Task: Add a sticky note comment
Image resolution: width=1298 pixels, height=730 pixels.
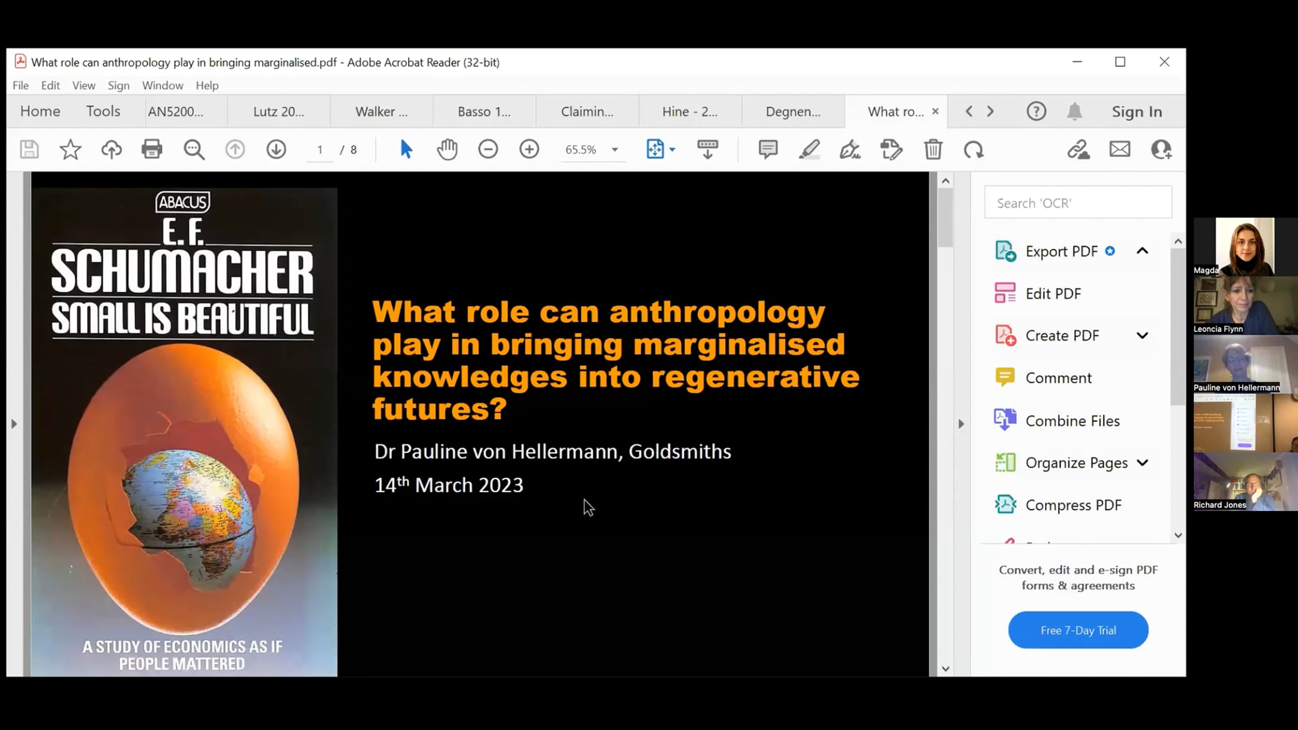Action: (768, 149)
